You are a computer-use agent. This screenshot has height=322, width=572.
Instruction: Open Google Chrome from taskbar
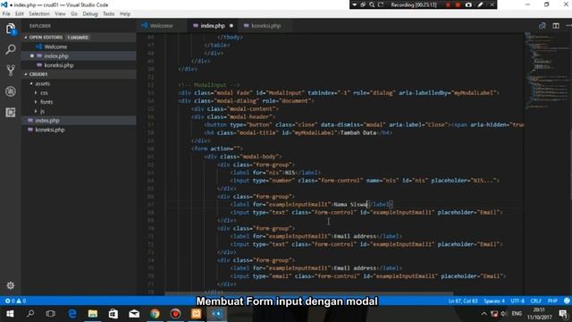155,314
